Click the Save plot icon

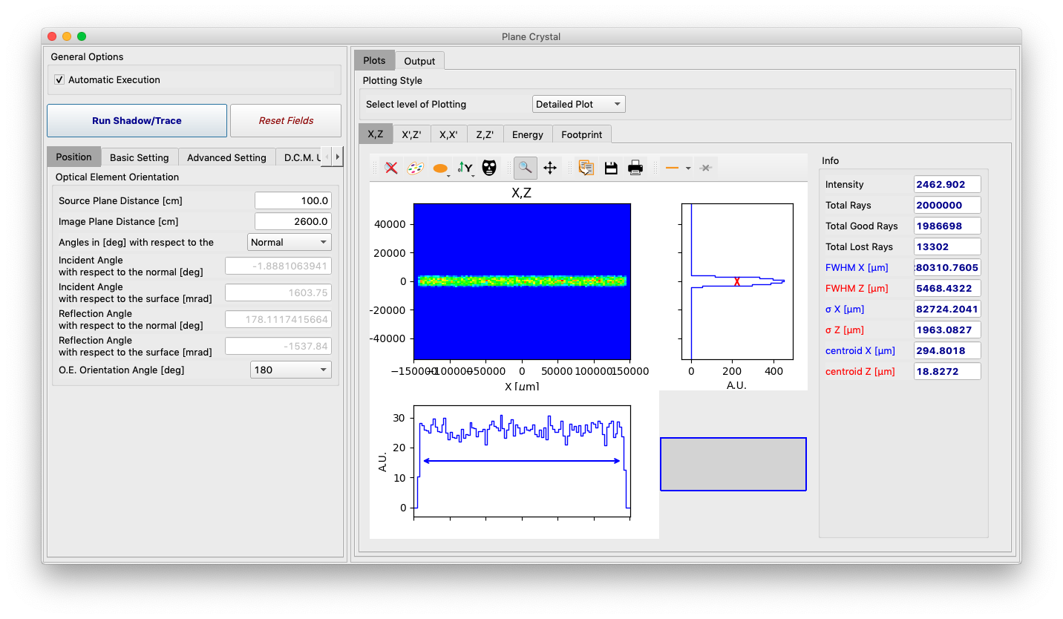611,168
